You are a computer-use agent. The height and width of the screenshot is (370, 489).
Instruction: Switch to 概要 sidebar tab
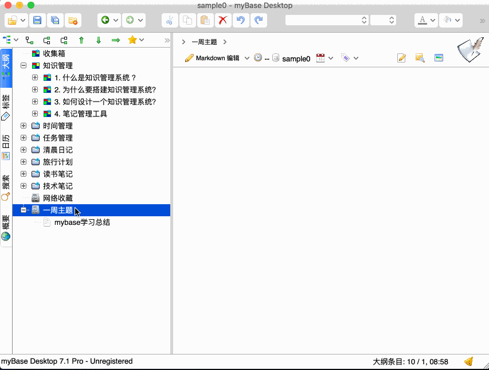point(6,227)
